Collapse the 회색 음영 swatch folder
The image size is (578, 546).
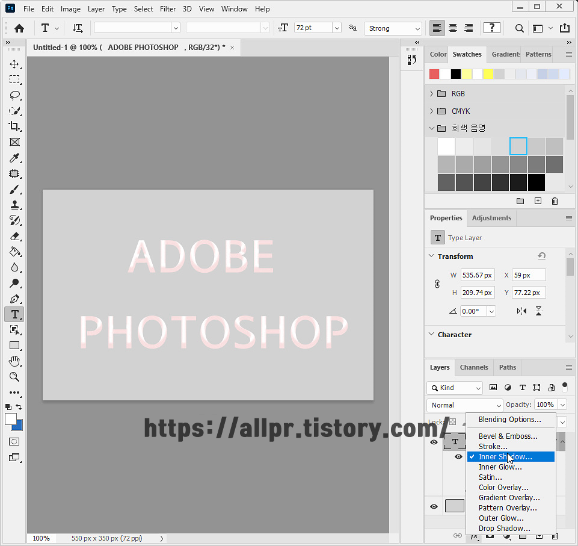tap(431, 128)
